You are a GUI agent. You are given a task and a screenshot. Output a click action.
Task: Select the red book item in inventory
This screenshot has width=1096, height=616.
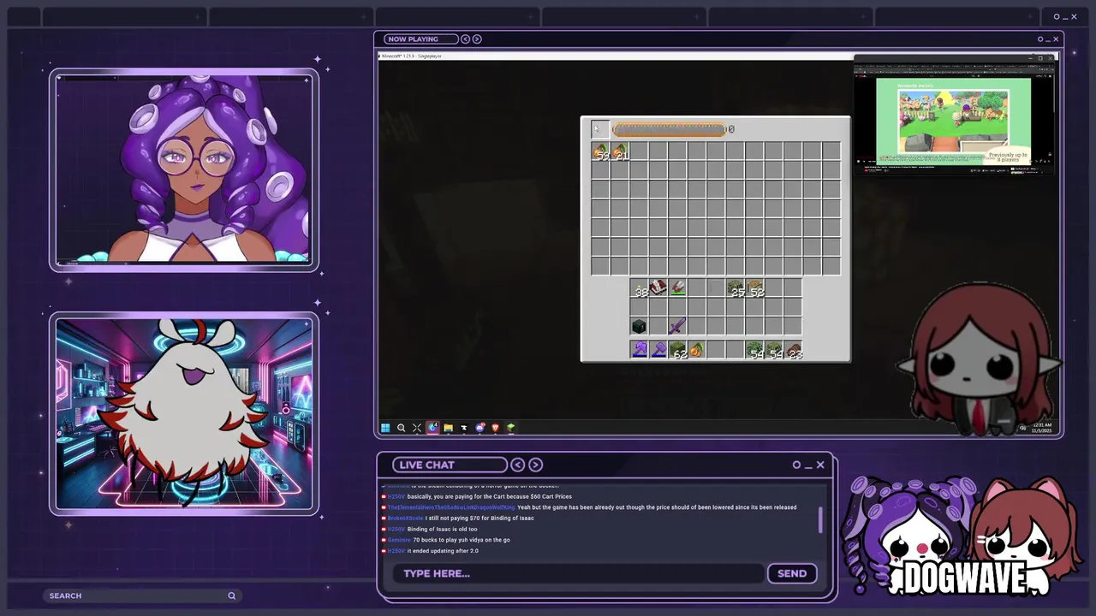coord(658,289)
